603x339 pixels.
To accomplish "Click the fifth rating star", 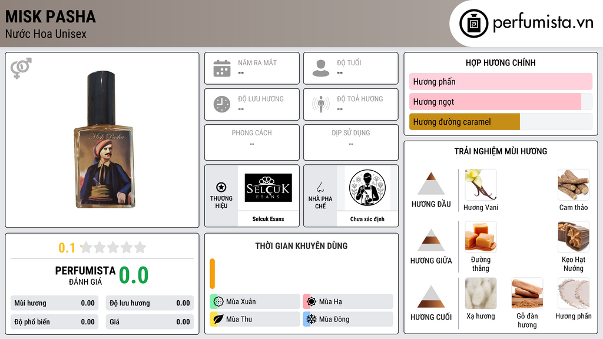I will (140, 247).
